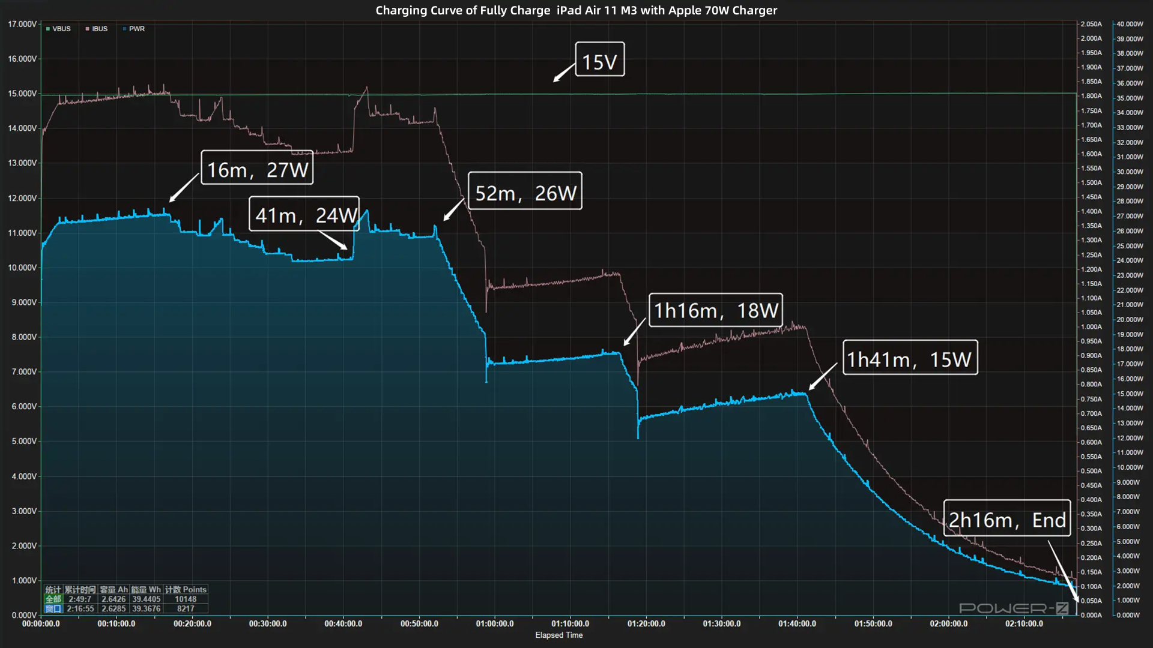Click the 01:40:00.0 time axis tick
The image size is (1153, 648).
coord(797,623)
